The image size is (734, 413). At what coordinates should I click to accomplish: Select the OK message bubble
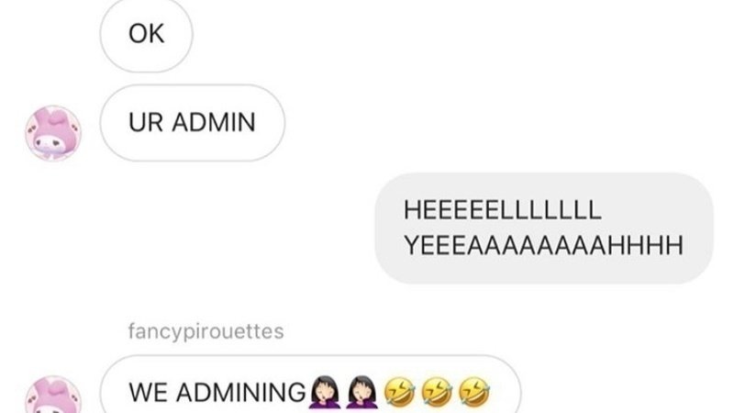(x=146, y=36)
